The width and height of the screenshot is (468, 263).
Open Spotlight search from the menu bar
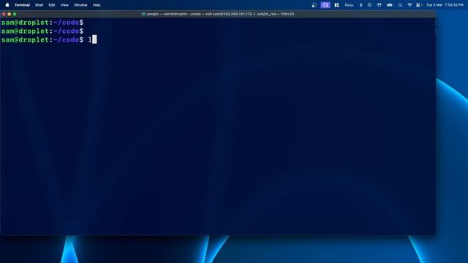point(400,5)
